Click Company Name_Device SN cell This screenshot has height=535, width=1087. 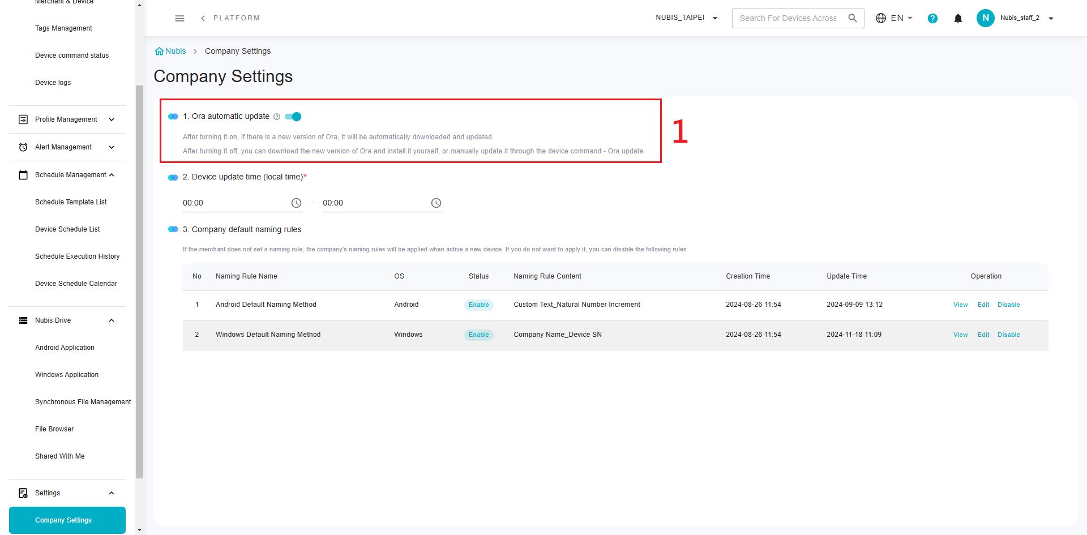(x=558, y=335)
